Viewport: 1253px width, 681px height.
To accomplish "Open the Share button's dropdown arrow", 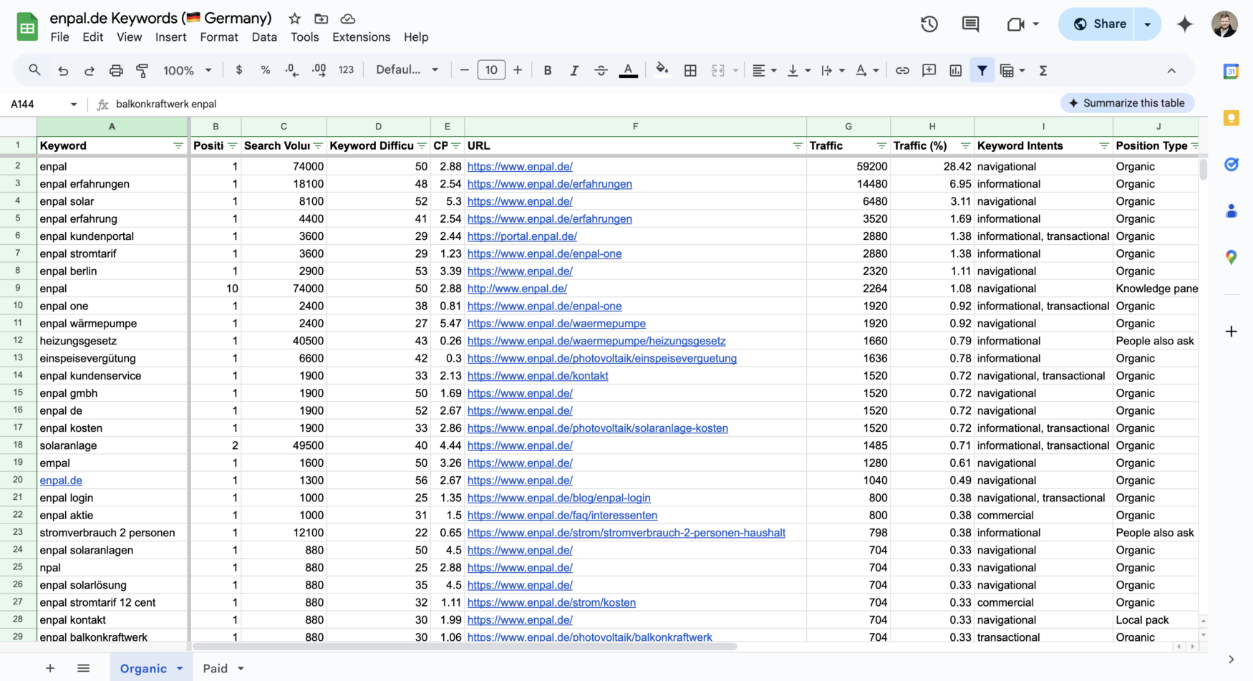I will point(1147,24).
